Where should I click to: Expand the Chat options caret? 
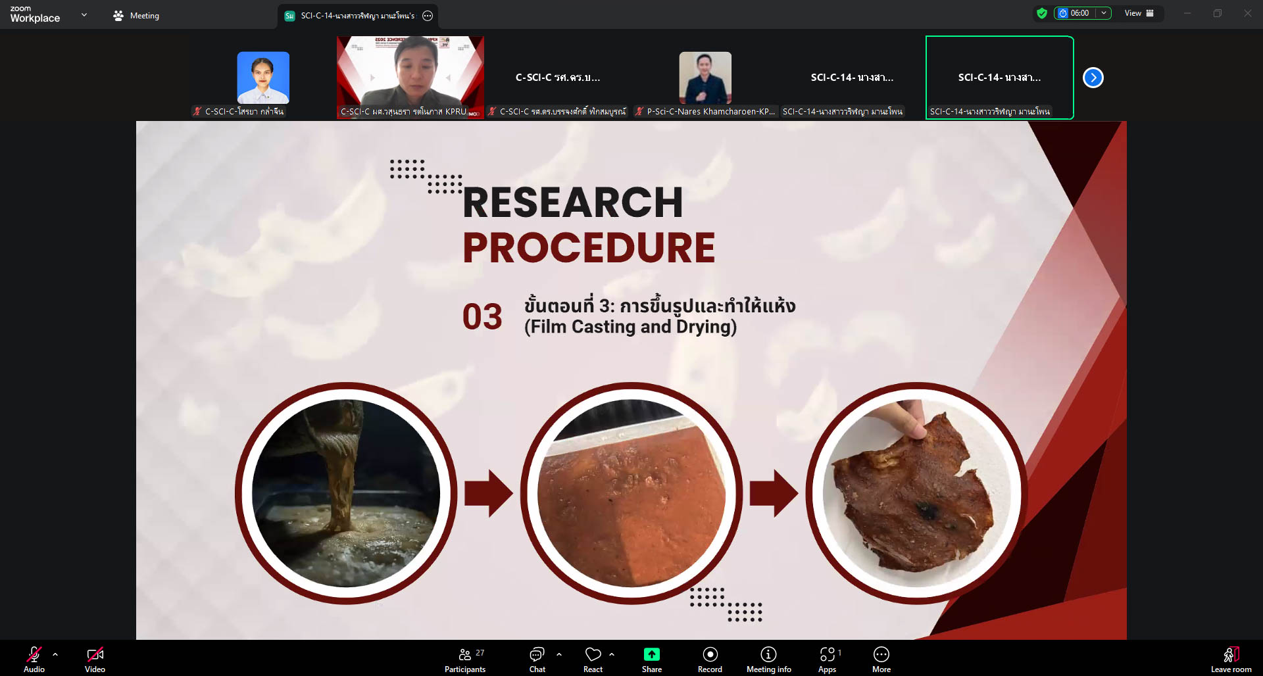pos(559,654)
